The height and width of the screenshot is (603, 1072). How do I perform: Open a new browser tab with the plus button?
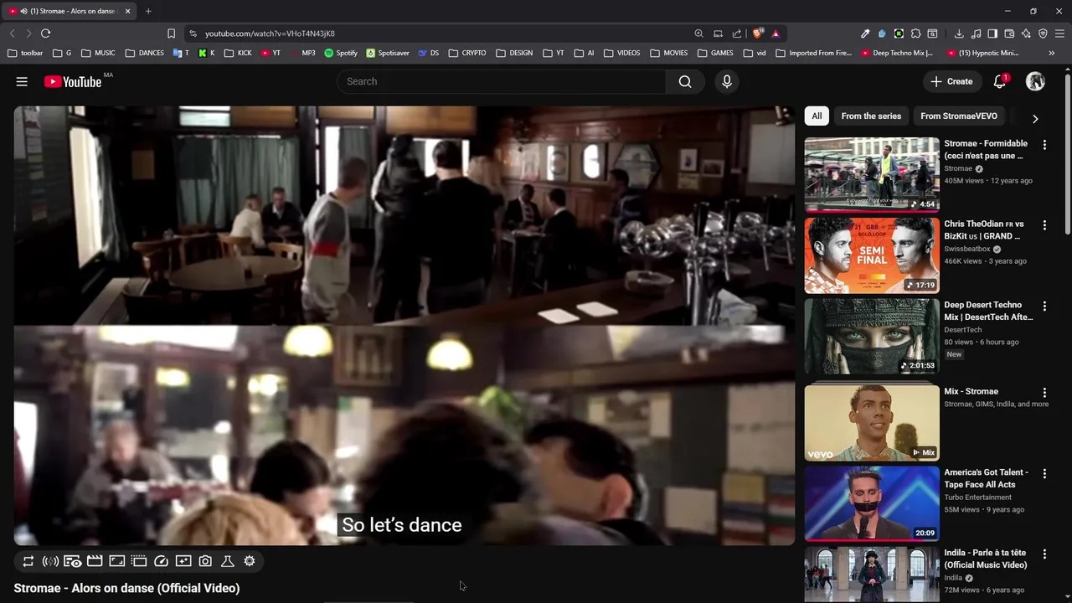coord(148,11)
